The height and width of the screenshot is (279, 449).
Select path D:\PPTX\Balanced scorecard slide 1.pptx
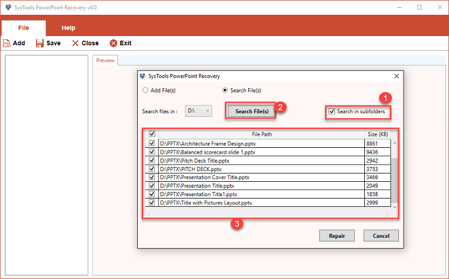(208, 152)
